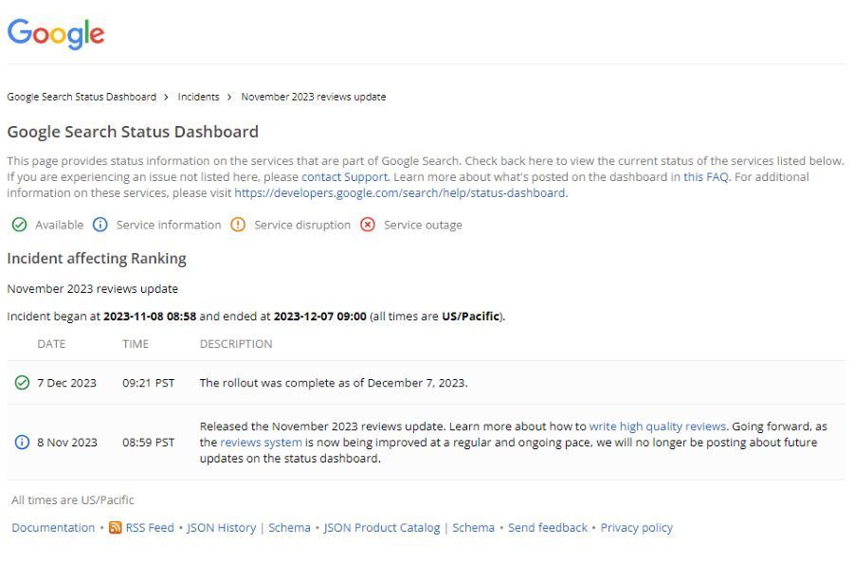Click the Google Search Status Dashboard heading
The height and width of the screenshot is (562, 853).
click(x=133, y=132)
